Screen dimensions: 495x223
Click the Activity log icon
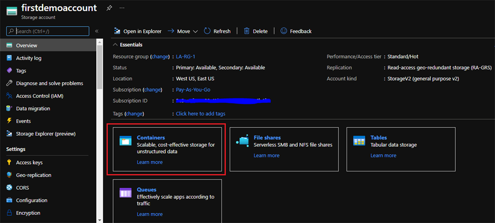10,58
